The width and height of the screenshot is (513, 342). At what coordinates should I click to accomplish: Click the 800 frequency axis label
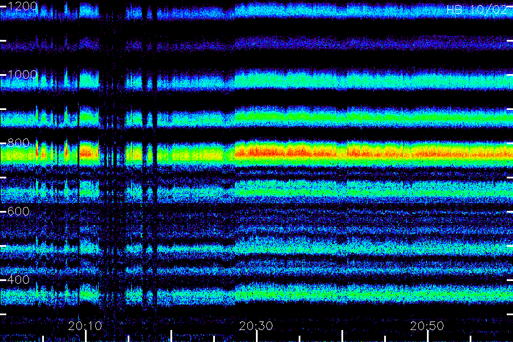pos(18,142)
